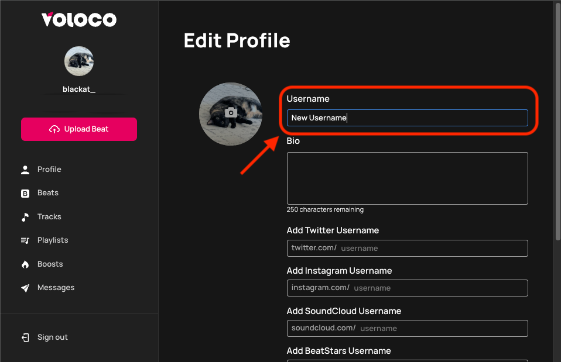The width and height of the screenshot is (561, 362).
Task: Click the Sign out door icon
Action: (25, 337)
